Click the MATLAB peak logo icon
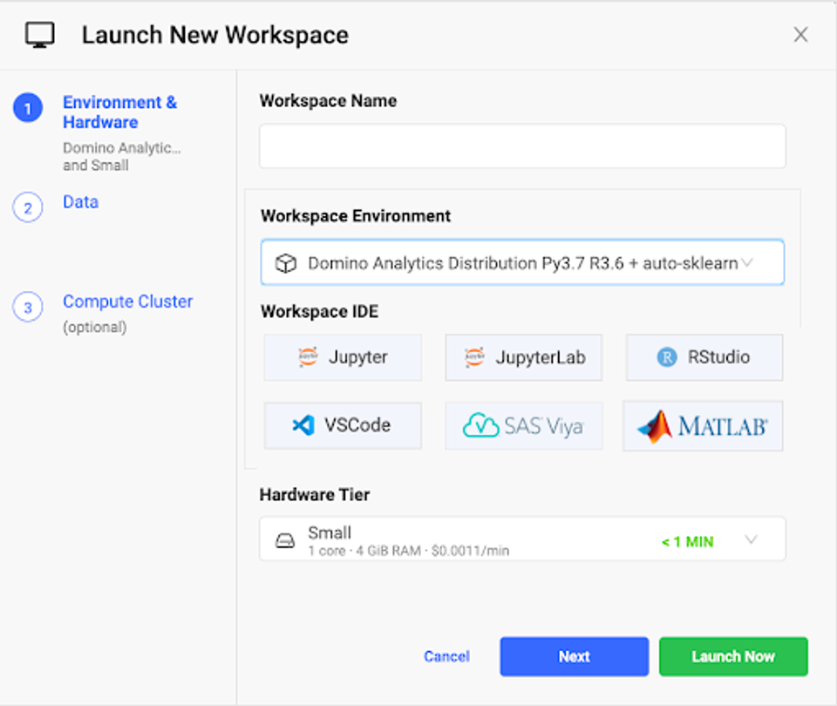Image resolution: width=837 pixels, height=706 pixels. click(x=655, y=426)
